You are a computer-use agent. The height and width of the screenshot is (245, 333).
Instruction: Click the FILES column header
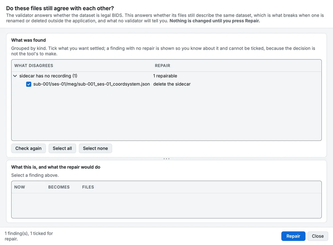click(x=88, y=187)
